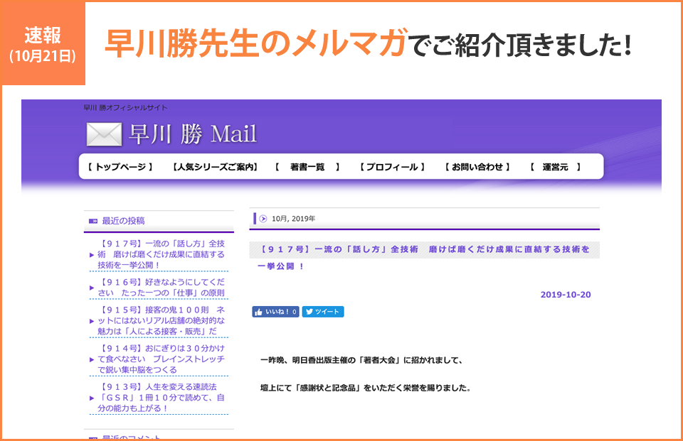Click the circled arrow icon beside 10月, 2019年

pos(263,219)
